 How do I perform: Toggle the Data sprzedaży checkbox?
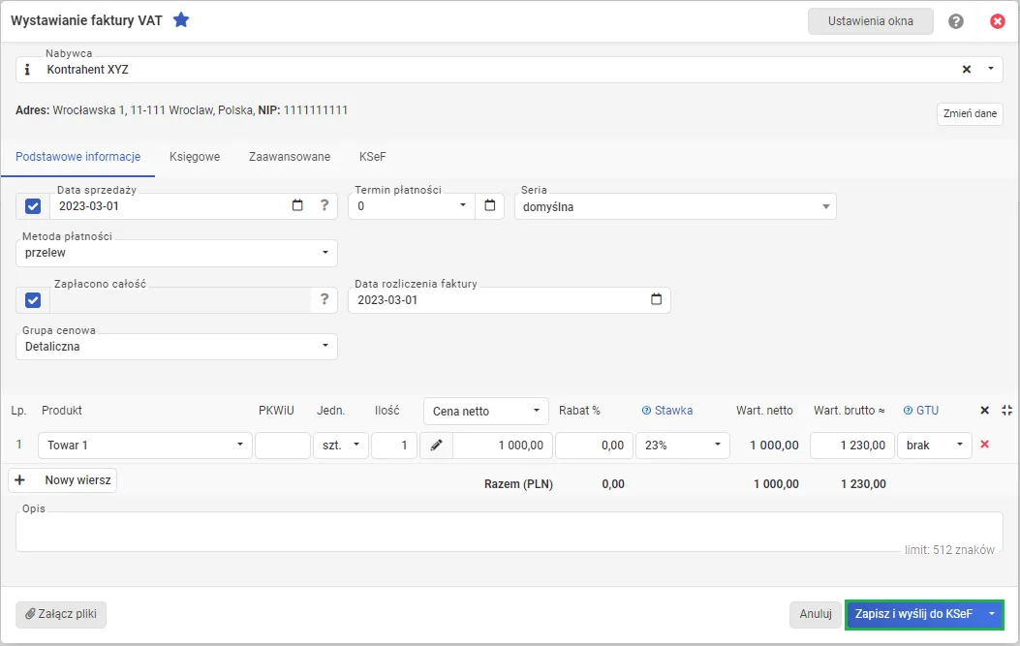(x=33, y=206)
